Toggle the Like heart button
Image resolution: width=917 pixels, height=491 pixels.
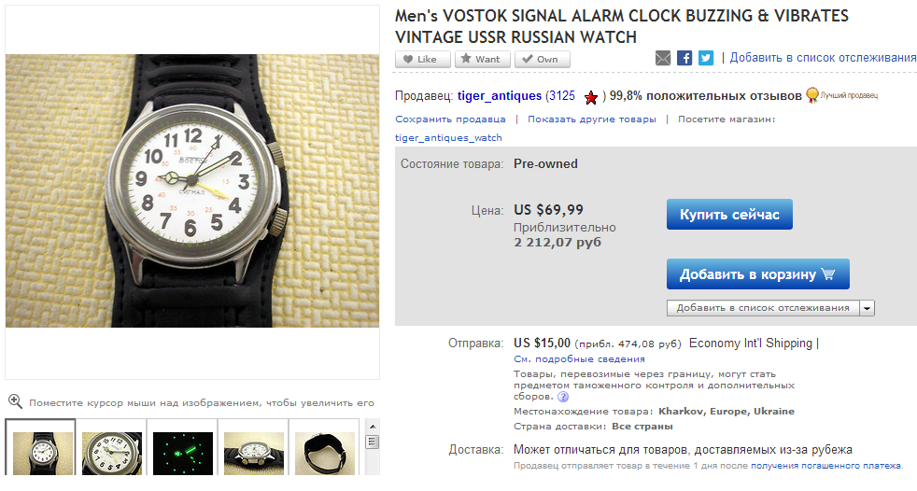coord(423,59)
